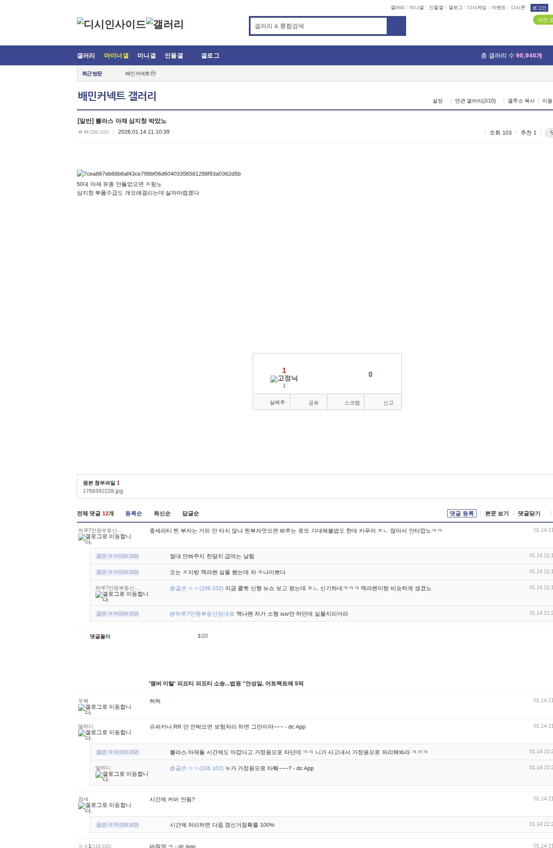Open 이벤트 top link

[499, 8]
